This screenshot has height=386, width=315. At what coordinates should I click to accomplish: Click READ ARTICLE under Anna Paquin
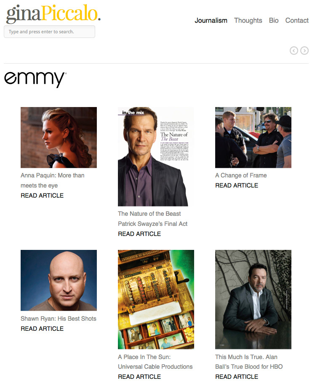[x=42, y=196]
